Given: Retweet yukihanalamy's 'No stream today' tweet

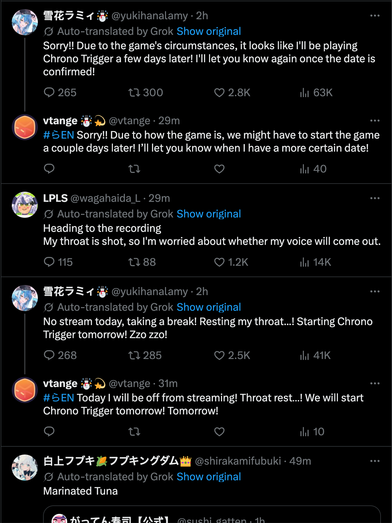Looking at the screenshot, I should coord(134,355).
